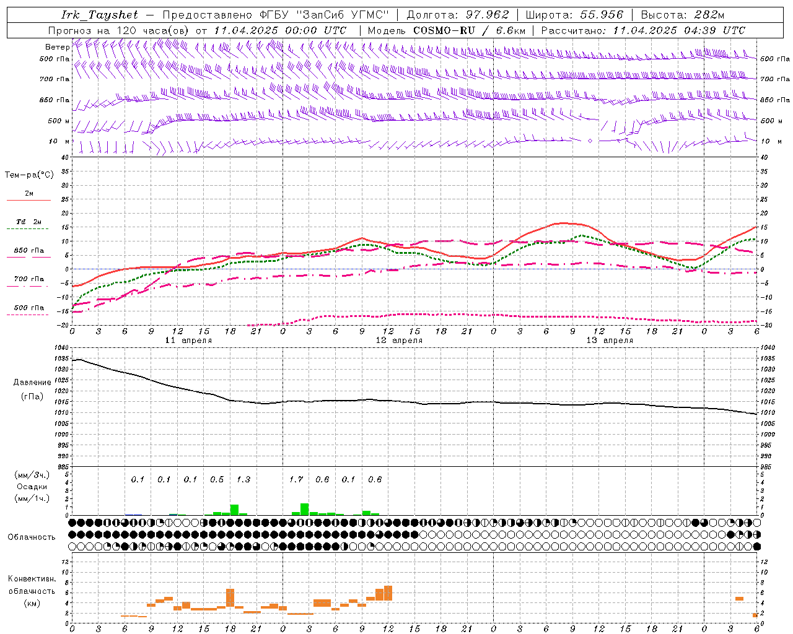Click the Давление chart label
This screenshot has height=634, width=793.
[x=32, y=383]
